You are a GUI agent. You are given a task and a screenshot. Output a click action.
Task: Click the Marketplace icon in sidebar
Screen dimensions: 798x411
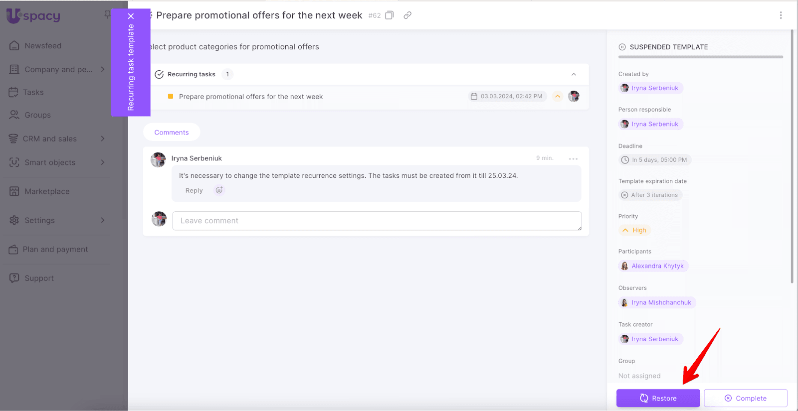(14, 191)
